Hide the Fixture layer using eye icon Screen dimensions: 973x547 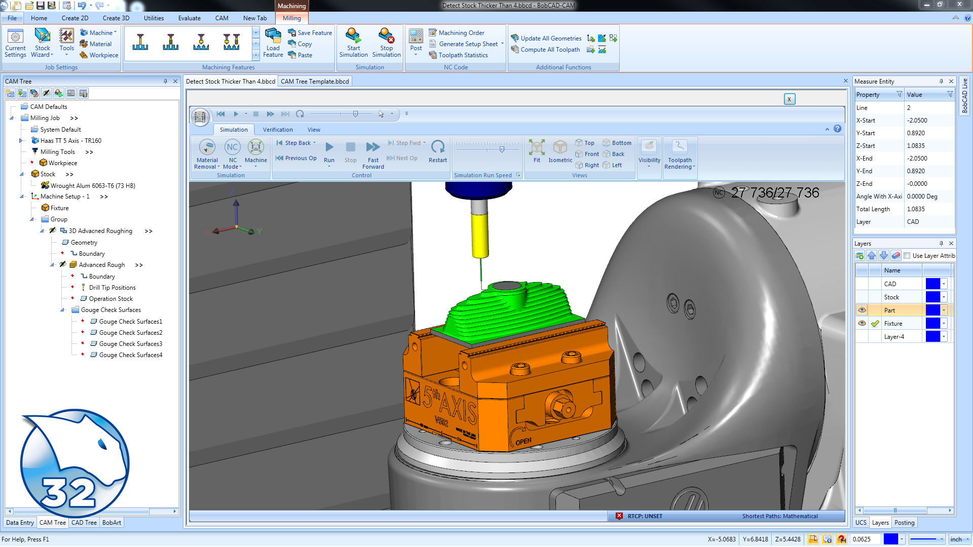tap(862, 323)
